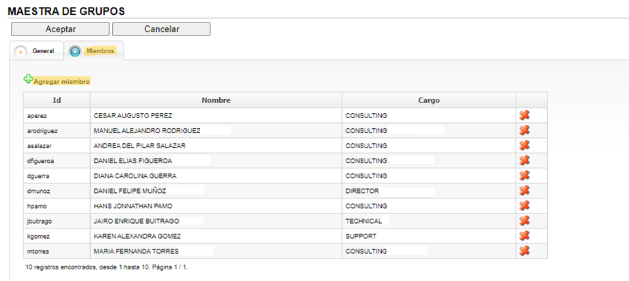Remove hpamo with the X icon
This screenshot has height=281, width=629.
525,206
